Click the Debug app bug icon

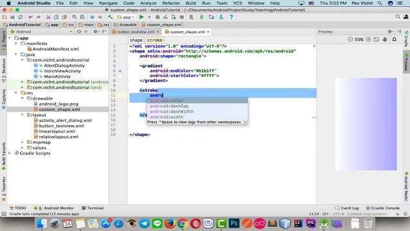[x=158, y=17]
